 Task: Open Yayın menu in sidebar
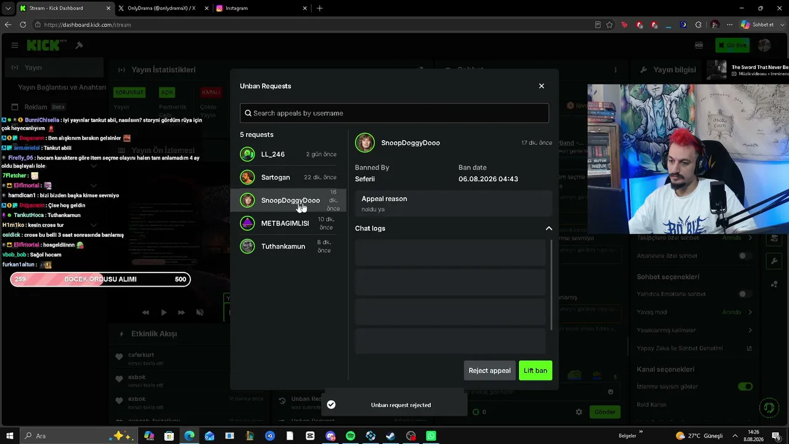pos(54,67)
